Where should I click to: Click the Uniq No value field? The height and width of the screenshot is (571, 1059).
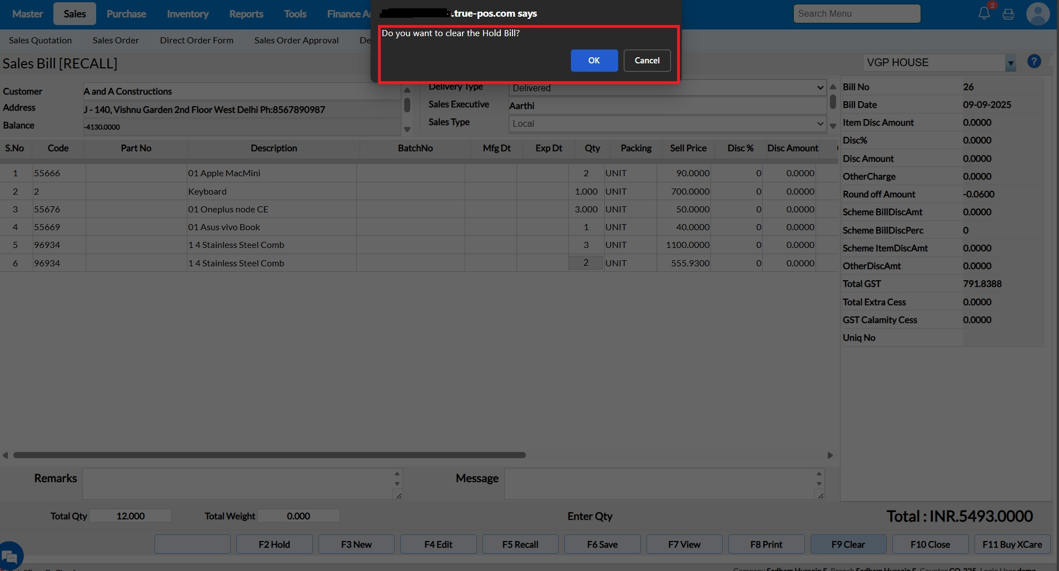[1003, 337]
